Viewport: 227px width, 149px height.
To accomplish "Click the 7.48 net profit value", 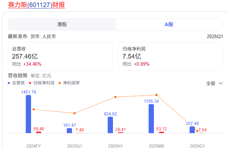I will 79,130.
